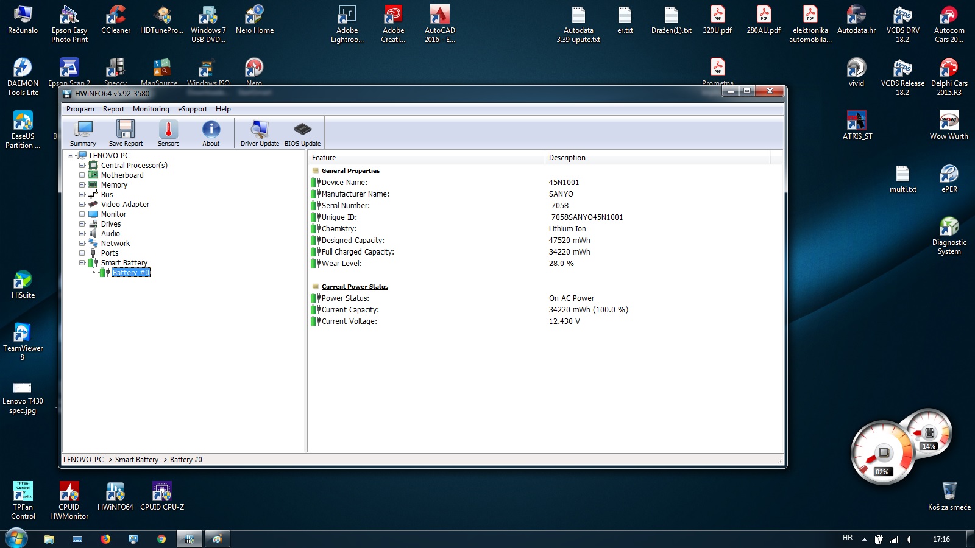Open the HiSuite desktop shortcut
This screenshot has width=975, height=548.
(23, 284)
